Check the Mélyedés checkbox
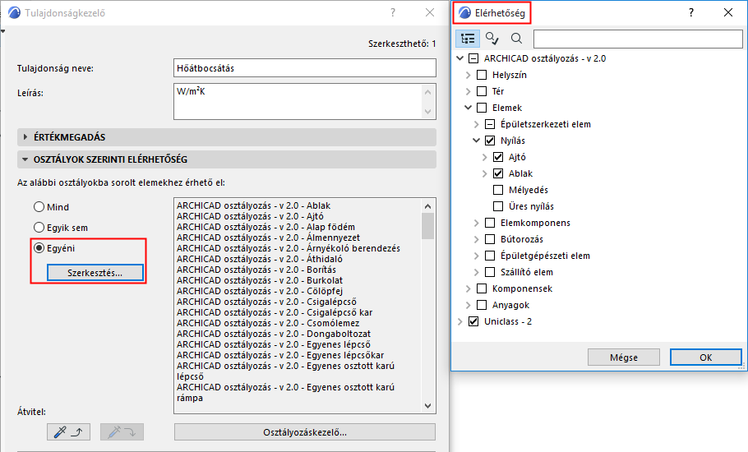 pos(498,190)
